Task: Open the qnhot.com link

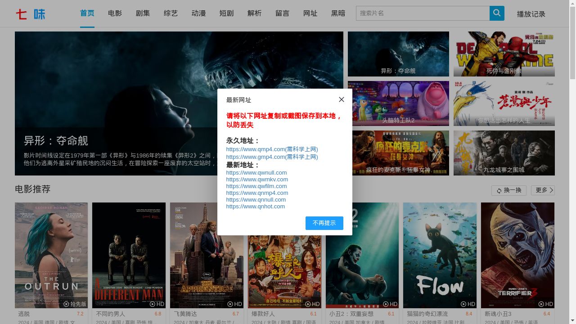Action: [x=256, y=206]
